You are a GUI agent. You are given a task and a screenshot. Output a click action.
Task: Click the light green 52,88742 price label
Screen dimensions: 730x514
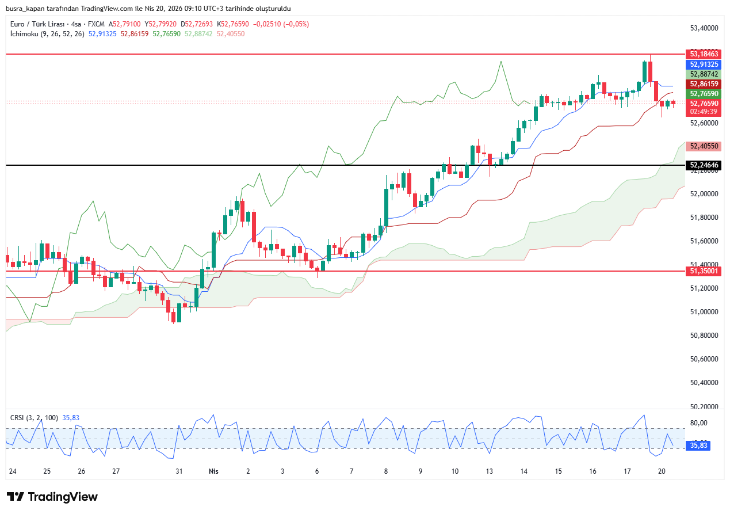pyautogui.click(x=704, y=74)
